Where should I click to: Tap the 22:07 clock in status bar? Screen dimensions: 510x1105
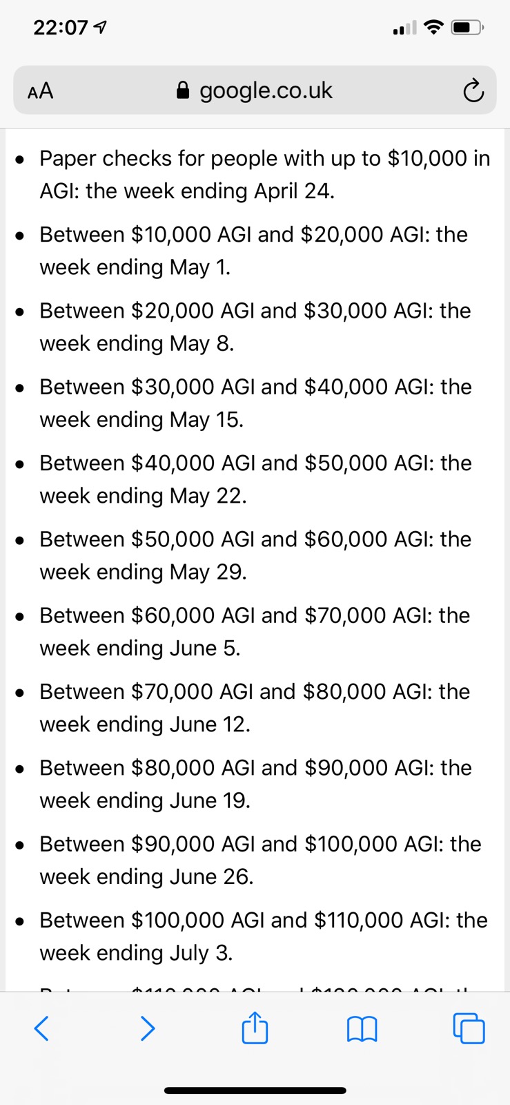61,28
